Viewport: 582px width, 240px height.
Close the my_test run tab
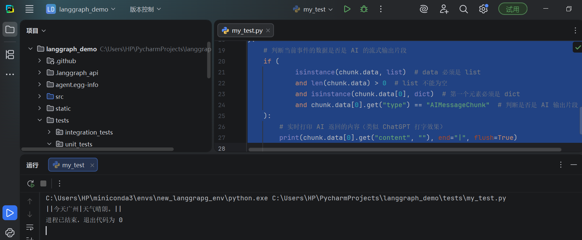pyautogui.click(x=92, y=165)
